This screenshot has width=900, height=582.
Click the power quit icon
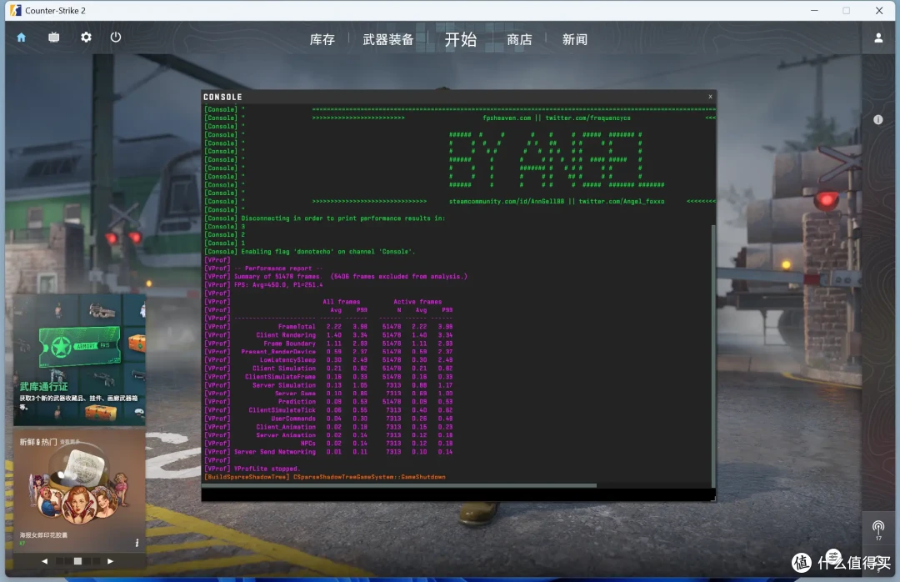click(116, 38)
